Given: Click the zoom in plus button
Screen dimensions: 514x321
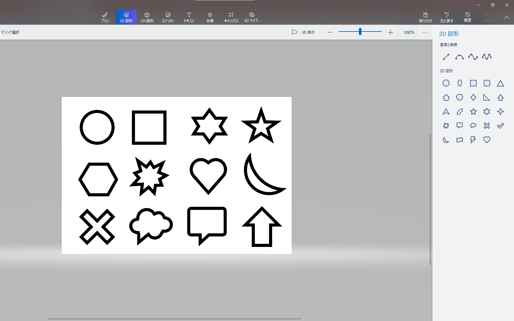Looking at the screenshot, I should pyautogui.click(x=390, y=32).
